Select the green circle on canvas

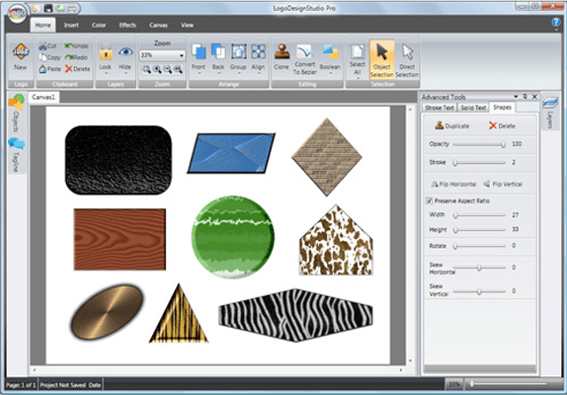tap(232, 237)
